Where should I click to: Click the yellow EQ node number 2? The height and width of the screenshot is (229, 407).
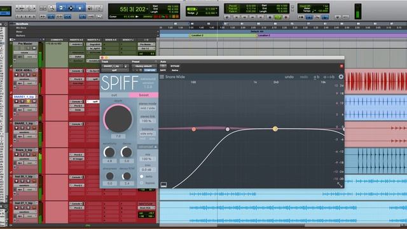[x=275, y=128]
